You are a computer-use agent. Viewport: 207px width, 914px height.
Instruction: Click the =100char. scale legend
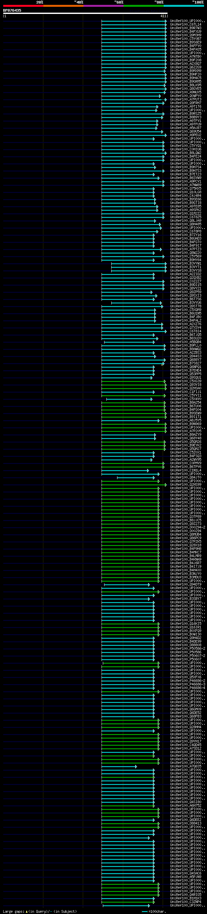(x=154, y=911)
